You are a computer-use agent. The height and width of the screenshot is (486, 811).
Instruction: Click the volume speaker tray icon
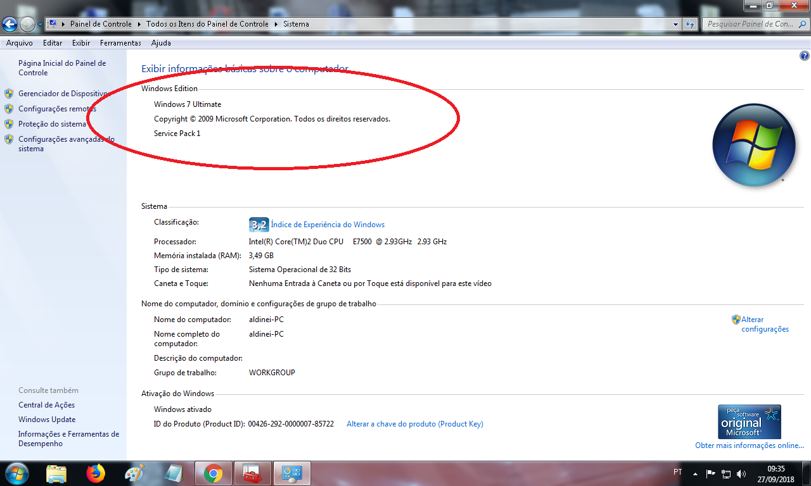pyautogui.click(x=741, y=473)
